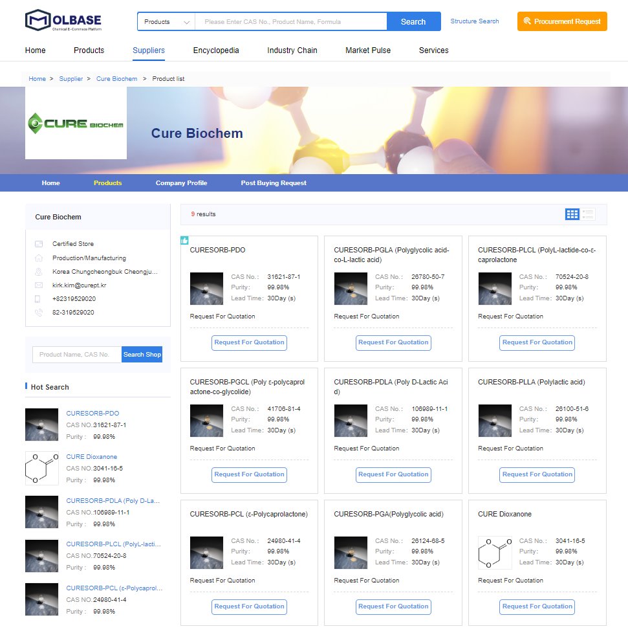Open Industry Chain menu item
The width and height of the screenshot is (628, 633).
coord(292,50)
